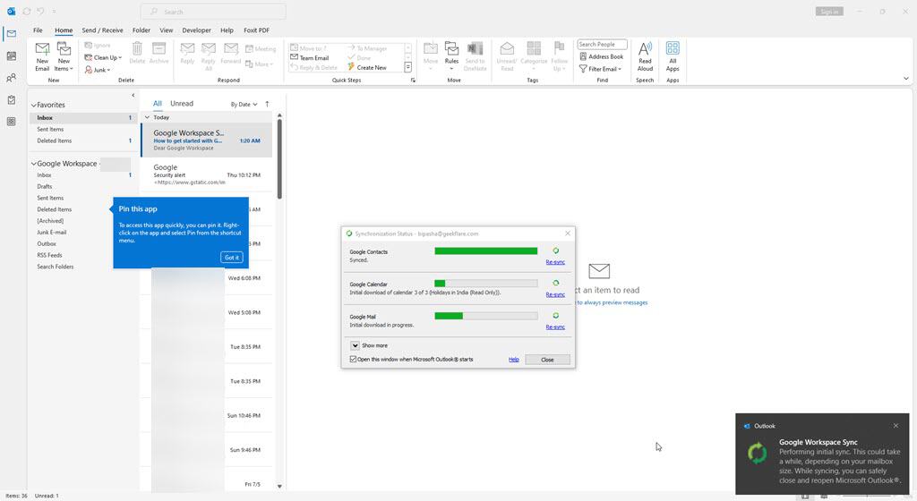Open more apps icon in sidebar
Screen dimensions: 917x501
[x=11, y=122]
